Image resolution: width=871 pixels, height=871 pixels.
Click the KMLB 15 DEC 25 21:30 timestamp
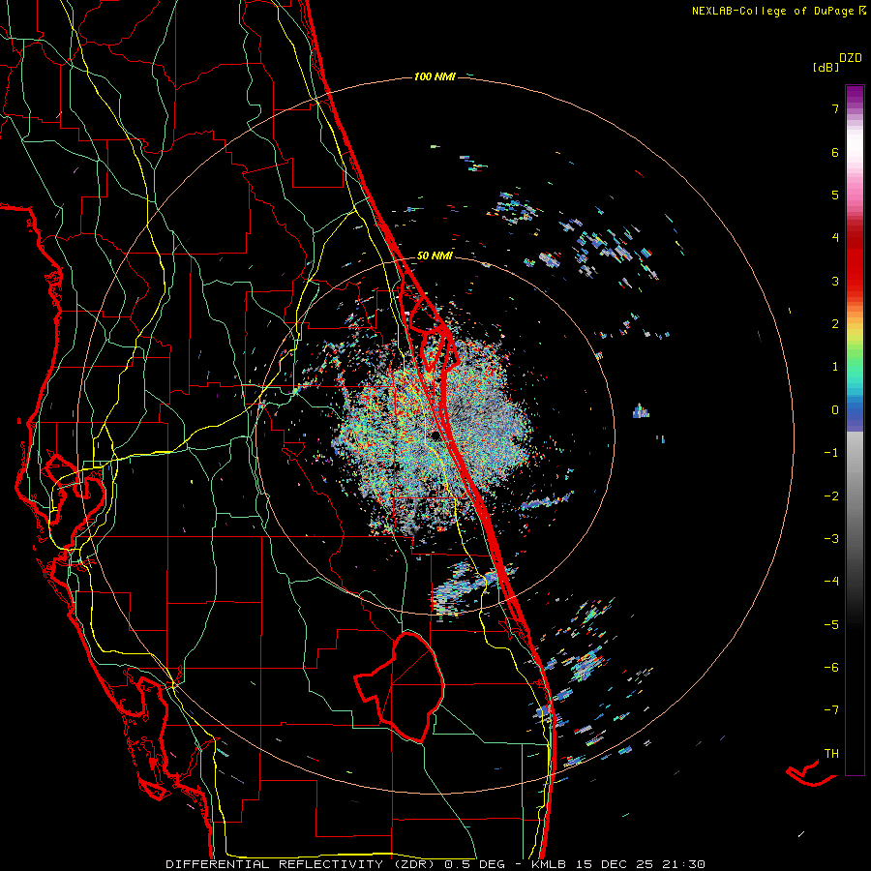(618, 864)
